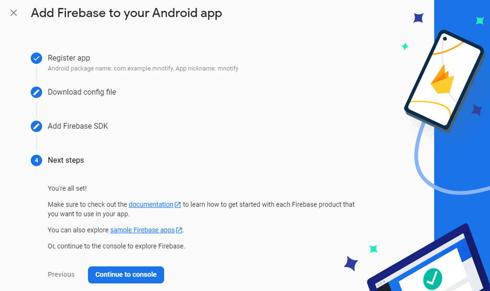Screen dimensions: 490x291
Task: Click the You're all set message
Action: point(67,188)
